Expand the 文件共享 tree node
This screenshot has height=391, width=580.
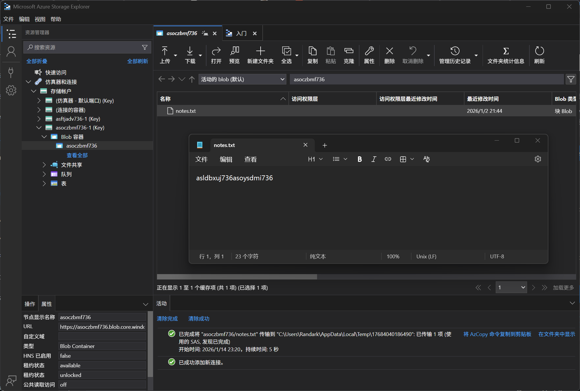(x=44, y=165)
